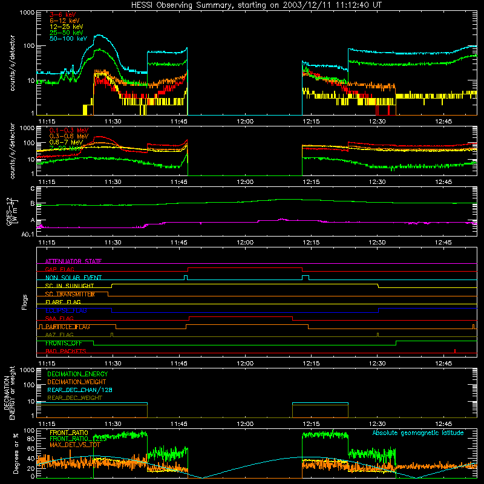Screen dimensions: 484x484
Task: Click the 0.3-0.8 MeV legend label
Action: point(69,137)
